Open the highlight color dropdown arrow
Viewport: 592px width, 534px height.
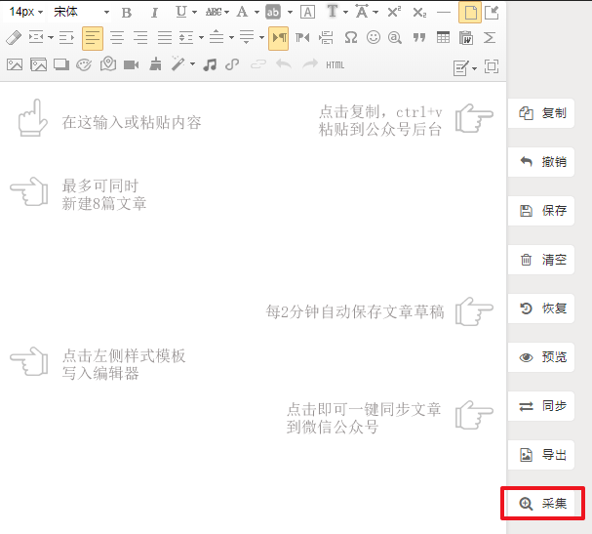290,13
